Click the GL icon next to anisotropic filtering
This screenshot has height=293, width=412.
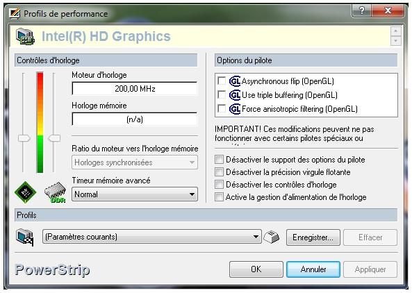(x=235, y=109)
